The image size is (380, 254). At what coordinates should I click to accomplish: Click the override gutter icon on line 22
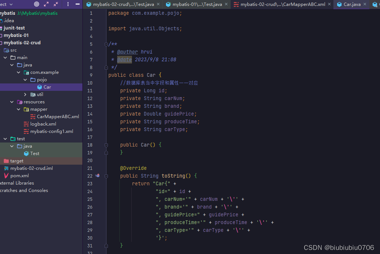click(98, 176)
